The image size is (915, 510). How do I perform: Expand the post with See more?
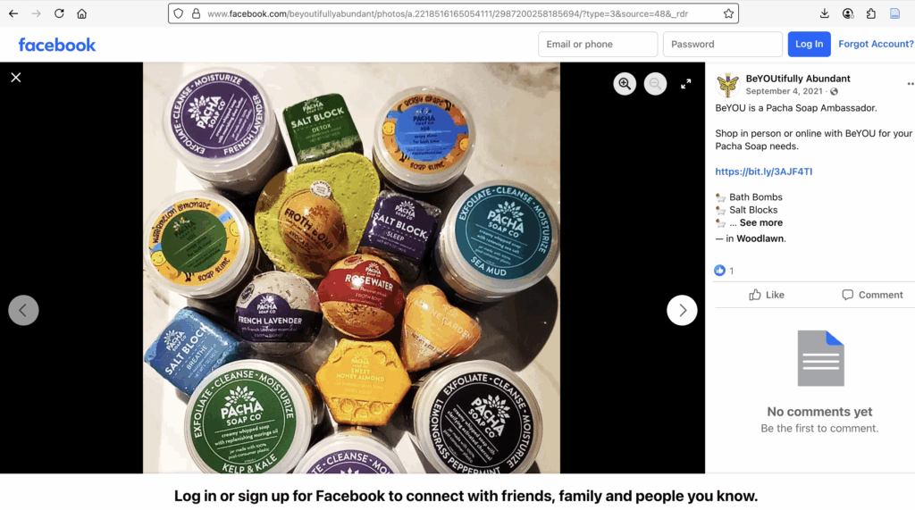tap(761, 223)
